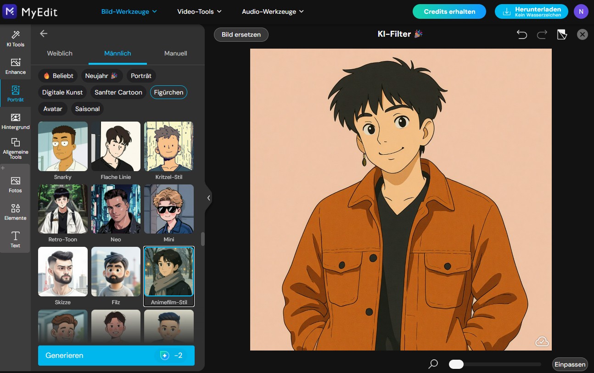Open the Elemente panel
The height and width of the screenshot is (373, 594).
15,212
